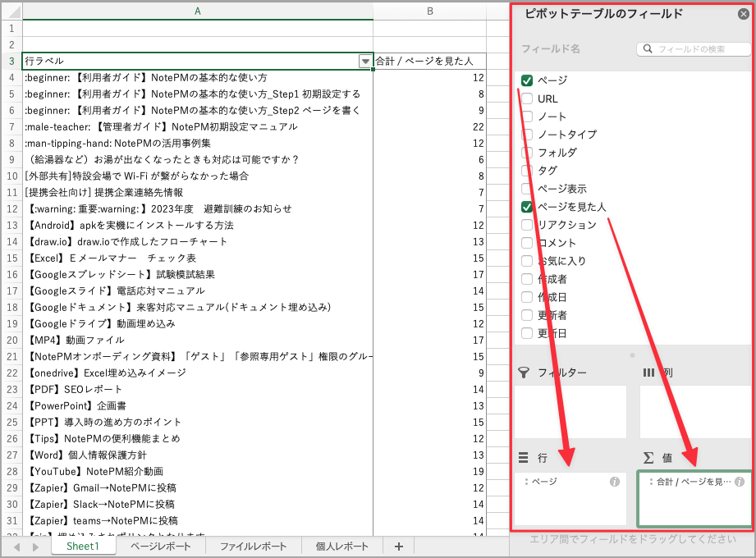Select cell '【onedrive】Excel埋め込みイメージ'
The width and height of the screenshot is (756, 558).
click(x=198, y=373)
